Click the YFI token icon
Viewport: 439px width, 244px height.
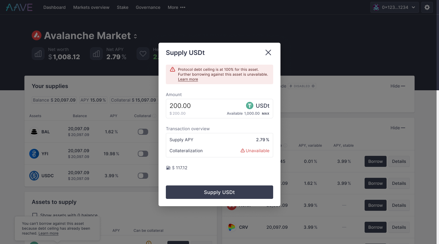[x=34, y=154]
